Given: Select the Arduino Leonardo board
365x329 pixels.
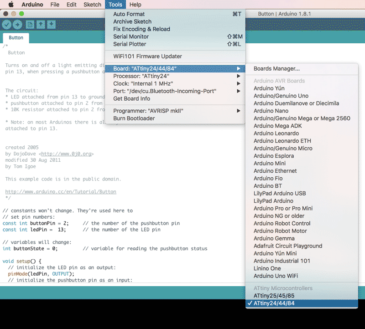Looking at the screenshot, I should (x=302, y=133).
